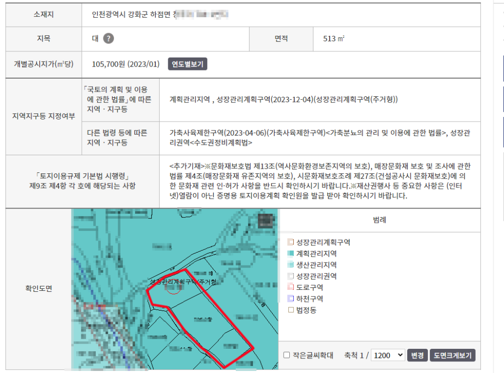504x373 pixels.
Task: Click the 도로구역 pink legend swatch
Action: point(290,287)
